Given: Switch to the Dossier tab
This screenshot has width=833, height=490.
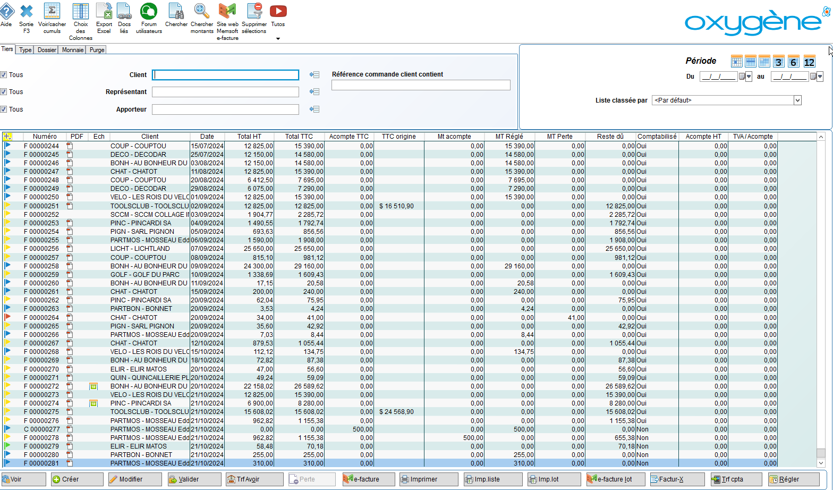Looking at the screenshot, I should (x=47, y=50).
